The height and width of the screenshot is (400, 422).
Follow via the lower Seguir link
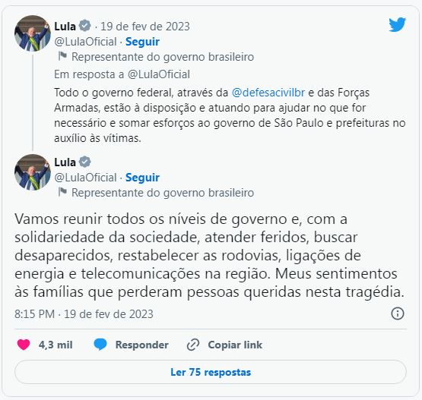(x=142, y=178)
